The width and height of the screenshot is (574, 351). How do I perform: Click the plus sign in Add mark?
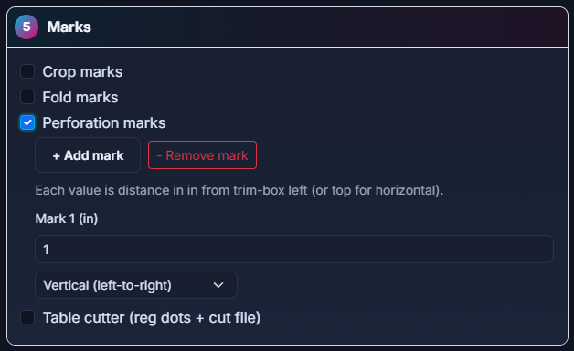[x=57, y=156]
